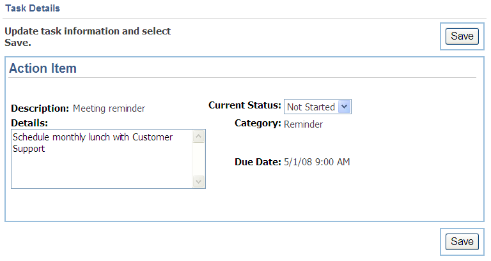This screenshot has width=491, height=261.
Task: Click inside the Details text box
Action: tap(102, 159)
